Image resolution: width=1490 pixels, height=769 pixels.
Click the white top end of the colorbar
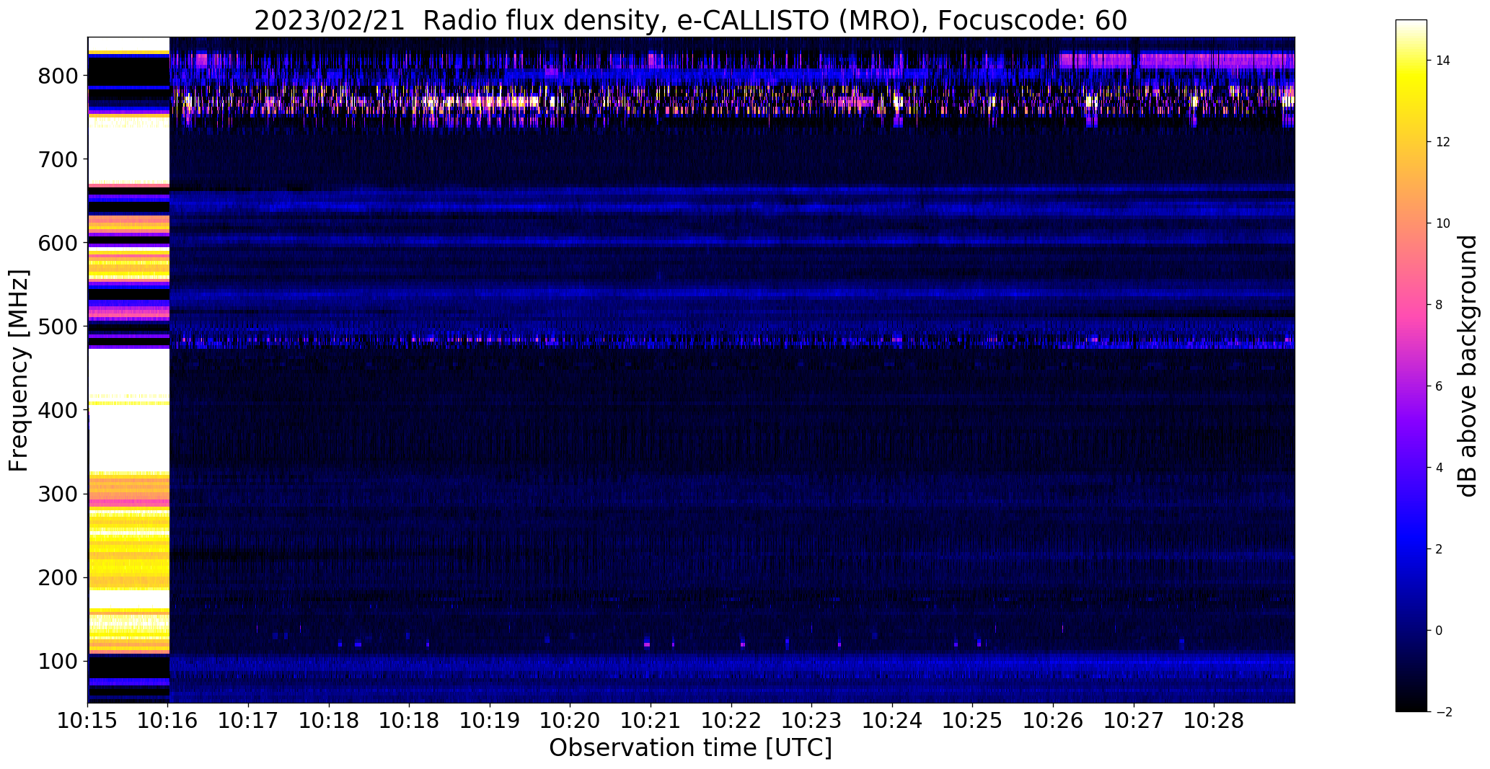point(1411,26)
